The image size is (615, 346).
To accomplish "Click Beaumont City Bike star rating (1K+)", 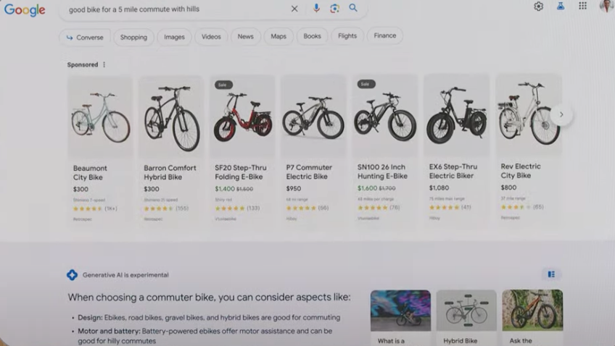I will pyautogui.click(x=95, y=208).
